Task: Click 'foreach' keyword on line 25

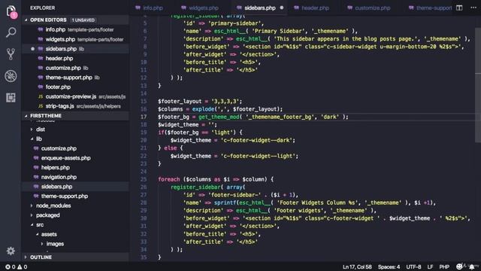Action: [x=168, y=179]
